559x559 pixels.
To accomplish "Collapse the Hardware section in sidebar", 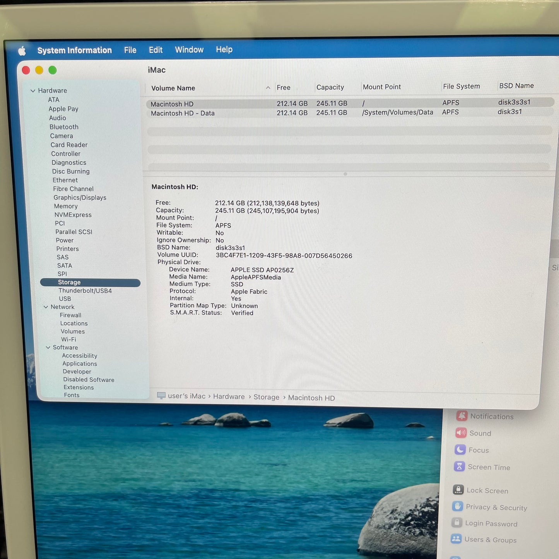I will coord(33,91).
